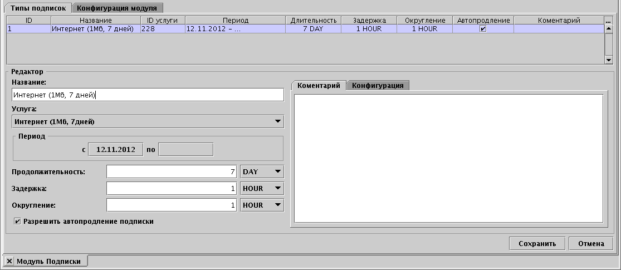This screenshot has height=270, width=621.
Task: Click the Название text field
Action: click(x=148, y=95)
